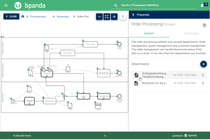The image size is (210, 139).
Task: Click the CLOSE button
Action: (x=11, y=17)
